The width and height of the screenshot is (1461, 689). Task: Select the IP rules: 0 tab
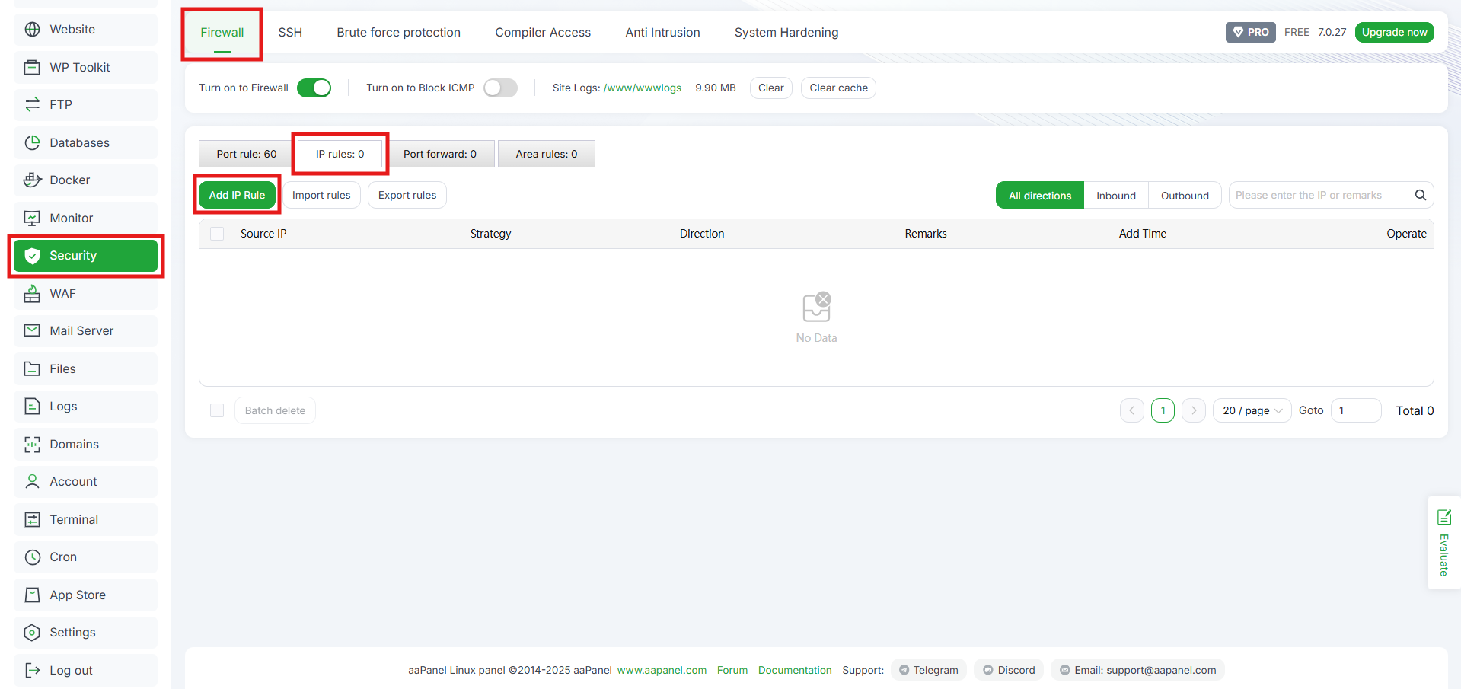pyautogui.click(x=340, y=154)
